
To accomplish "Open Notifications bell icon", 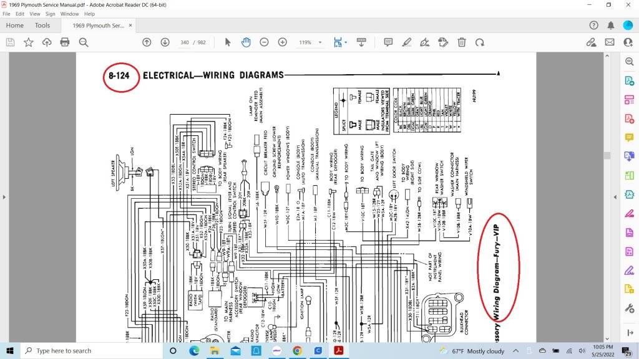I will pyautogui.click(x=610, y=26).
